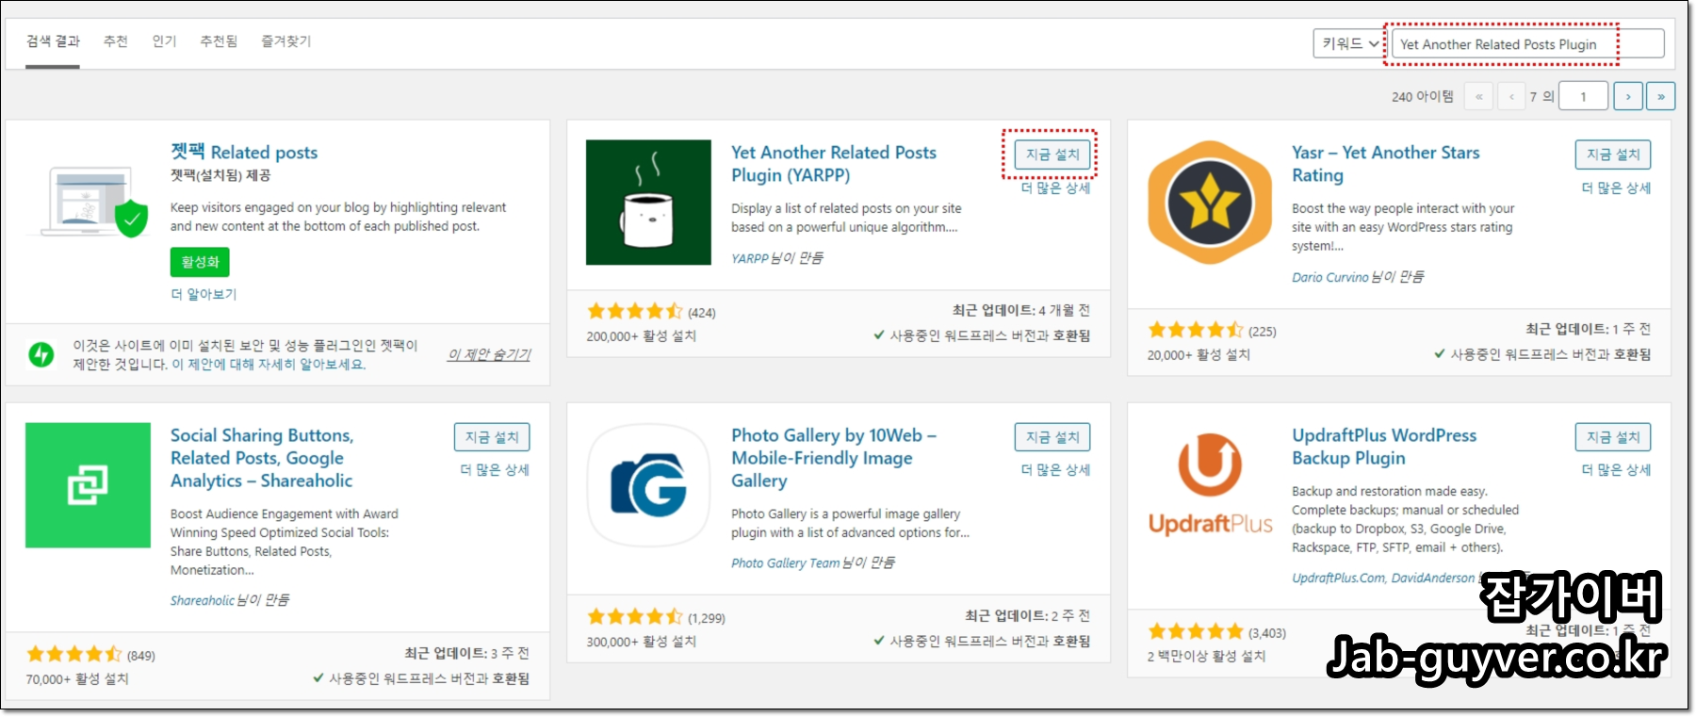The width and height of the screenshot is (1696, 717).
Task: Click the Yasr star rating plugin icon
Action: (1210, 203)
